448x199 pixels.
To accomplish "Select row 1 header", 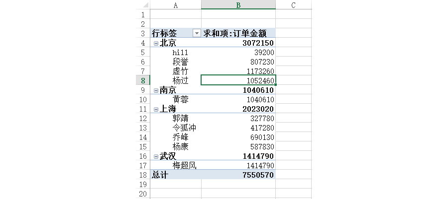I will point(143,14).
